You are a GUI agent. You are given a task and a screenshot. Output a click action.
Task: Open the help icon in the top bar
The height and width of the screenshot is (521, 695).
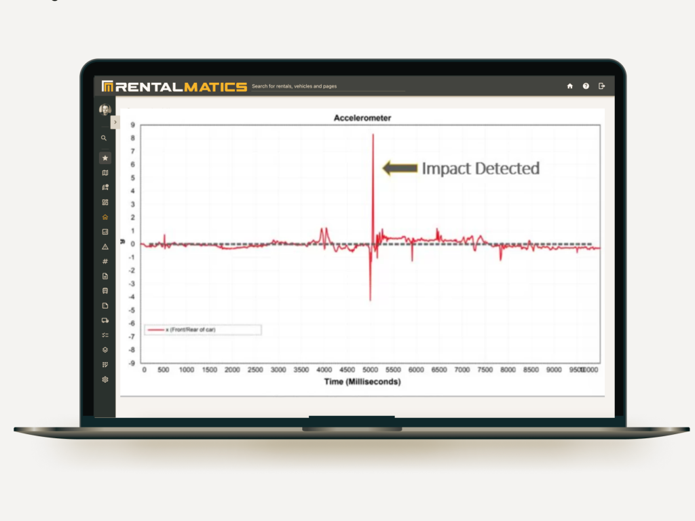[x=585, y=86]
